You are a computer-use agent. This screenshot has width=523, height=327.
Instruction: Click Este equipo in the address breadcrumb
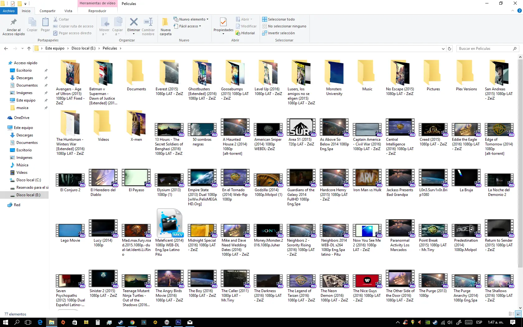[x=55, y=49]
